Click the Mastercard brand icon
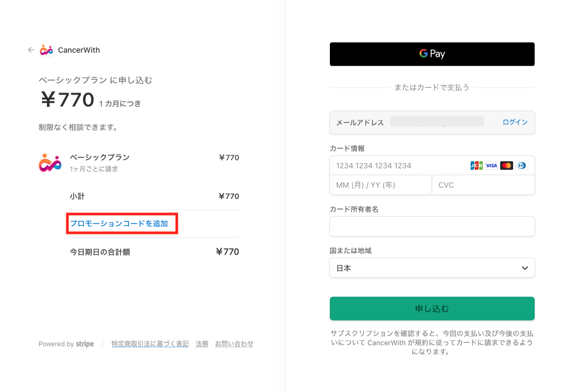The height and width of the screenshot is (392, 567). pyautogui.click(x=506, y=166)
